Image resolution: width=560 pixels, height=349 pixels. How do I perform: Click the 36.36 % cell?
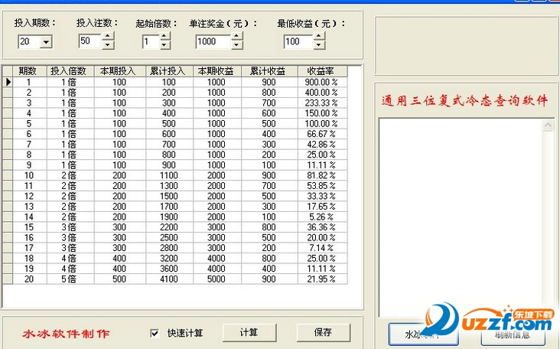322,227
